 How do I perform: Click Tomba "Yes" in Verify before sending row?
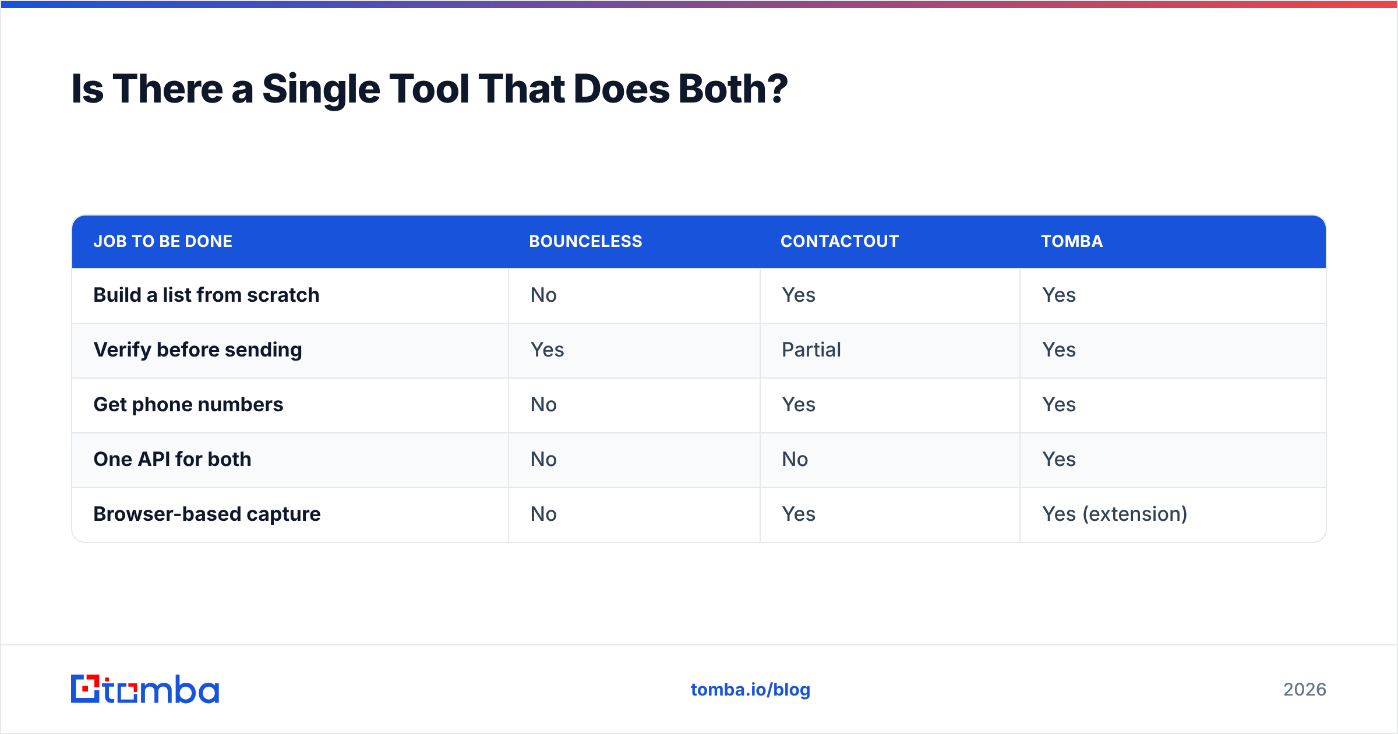tap(1059, 350)
